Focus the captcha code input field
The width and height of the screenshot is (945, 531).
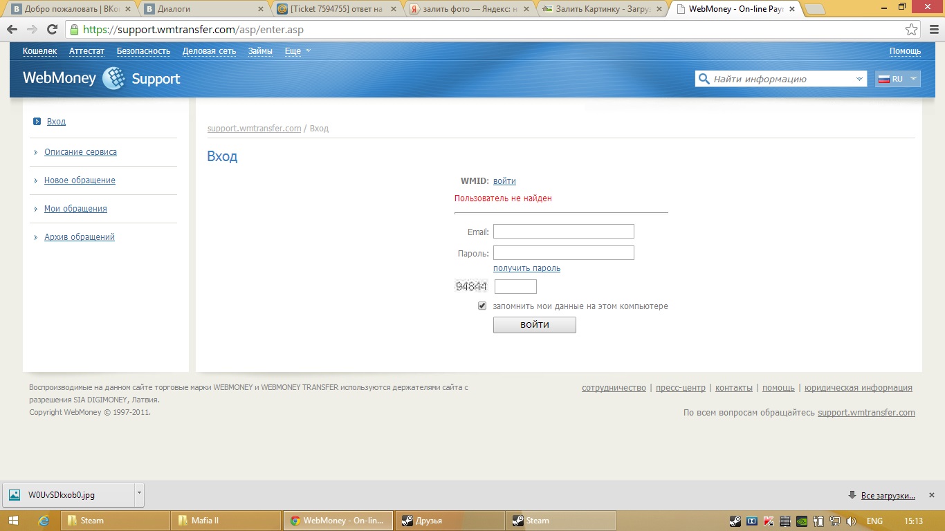tap(515, 286)
